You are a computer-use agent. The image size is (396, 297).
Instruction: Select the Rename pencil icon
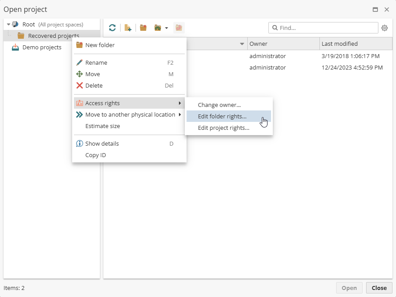[x=80, y=62]
